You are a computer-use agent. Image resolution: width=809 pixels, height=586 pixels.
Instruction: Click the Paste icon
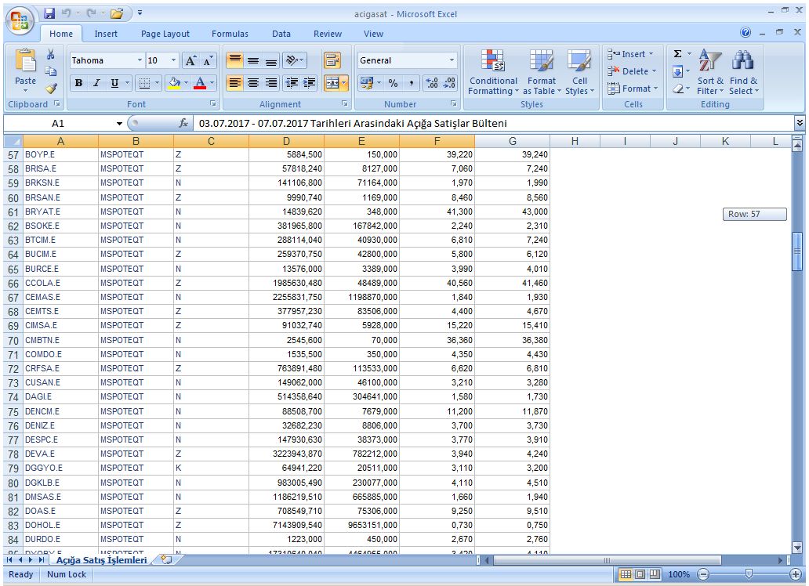(25, 60)
